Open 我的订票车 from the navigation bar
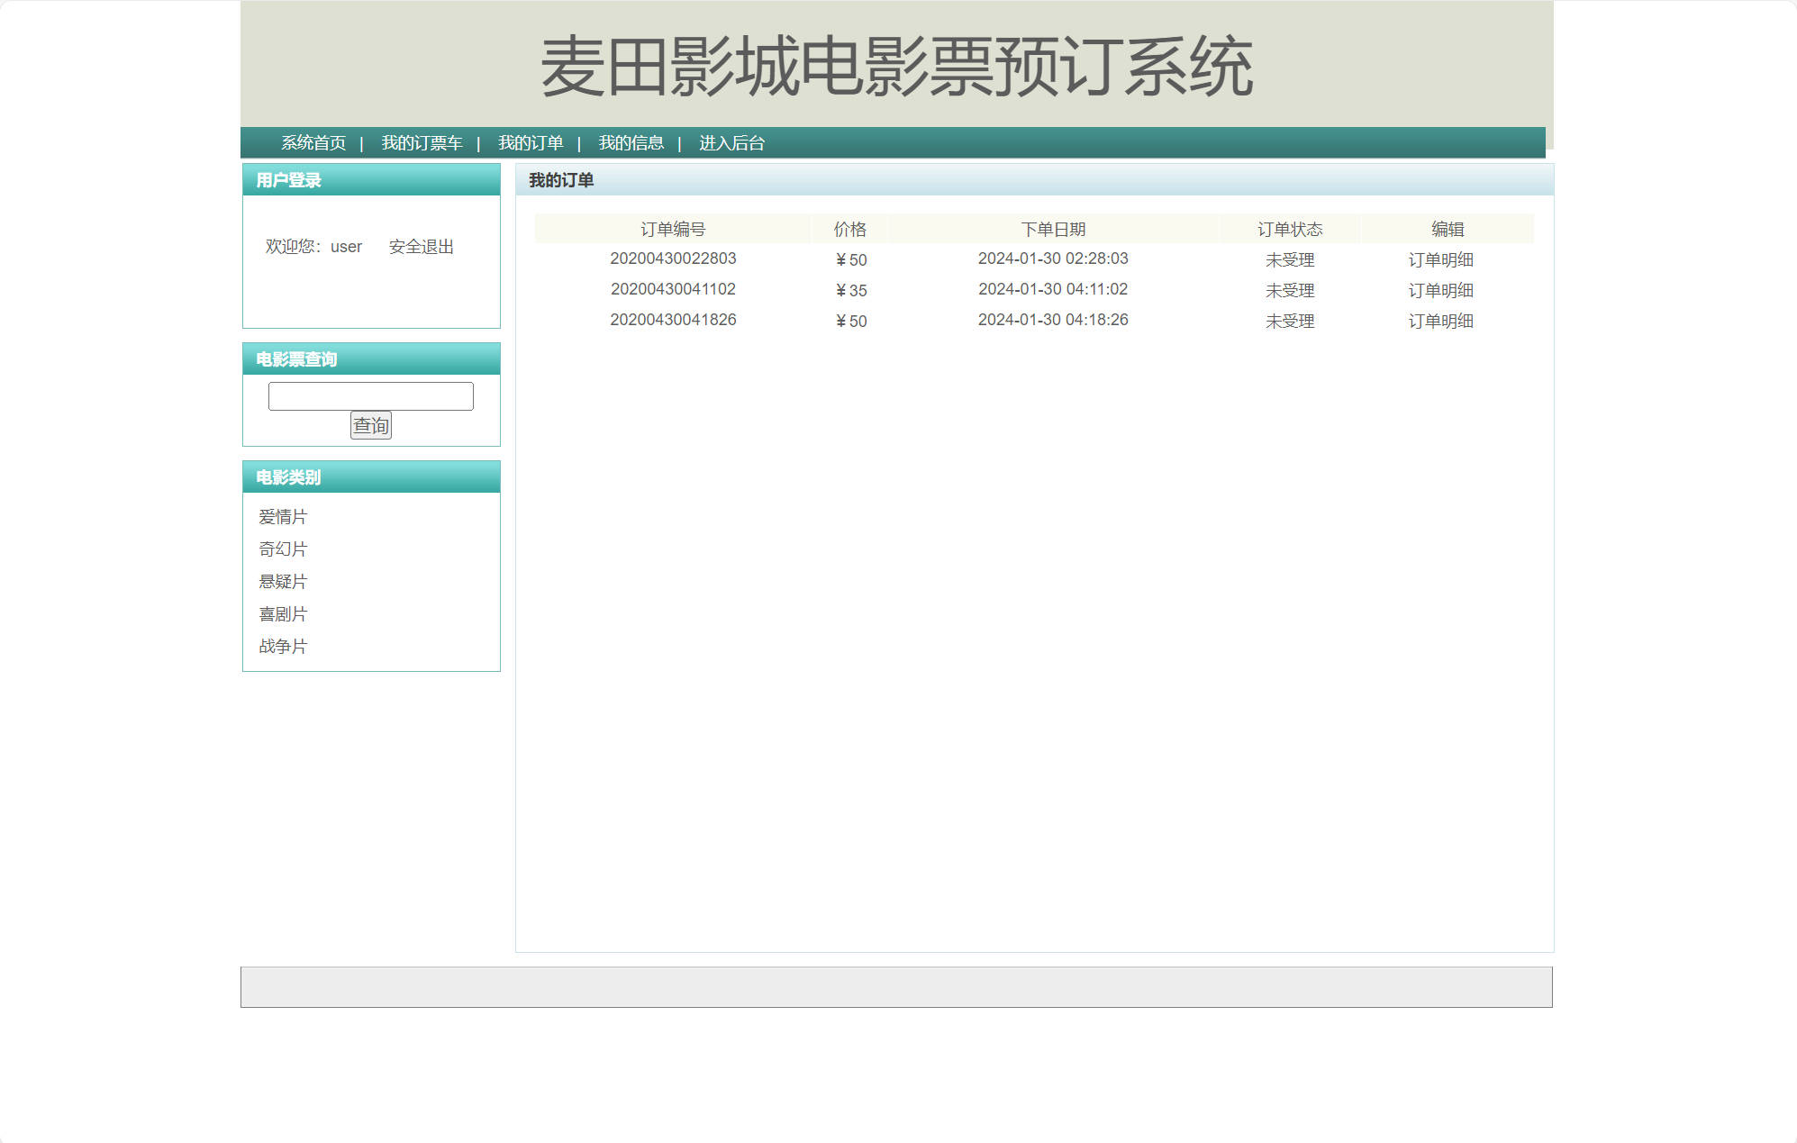This screenshot has width=1797, height=1143. (422, 142)
